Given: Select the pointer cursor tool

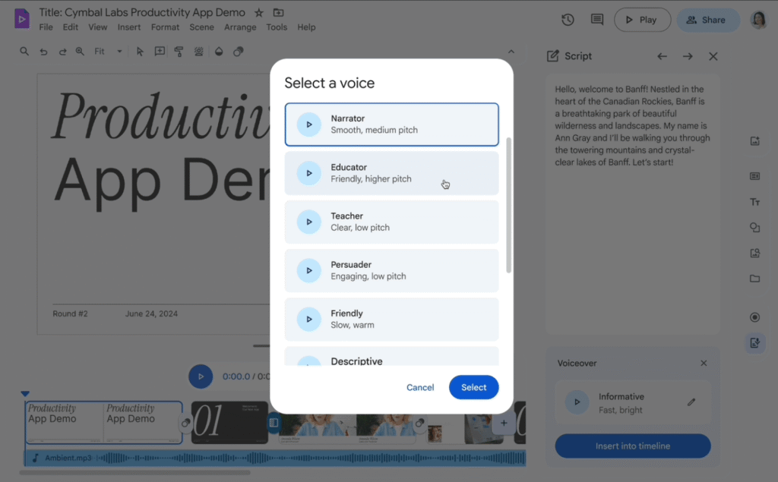Looking at the screenshot, I should point(140,52).
